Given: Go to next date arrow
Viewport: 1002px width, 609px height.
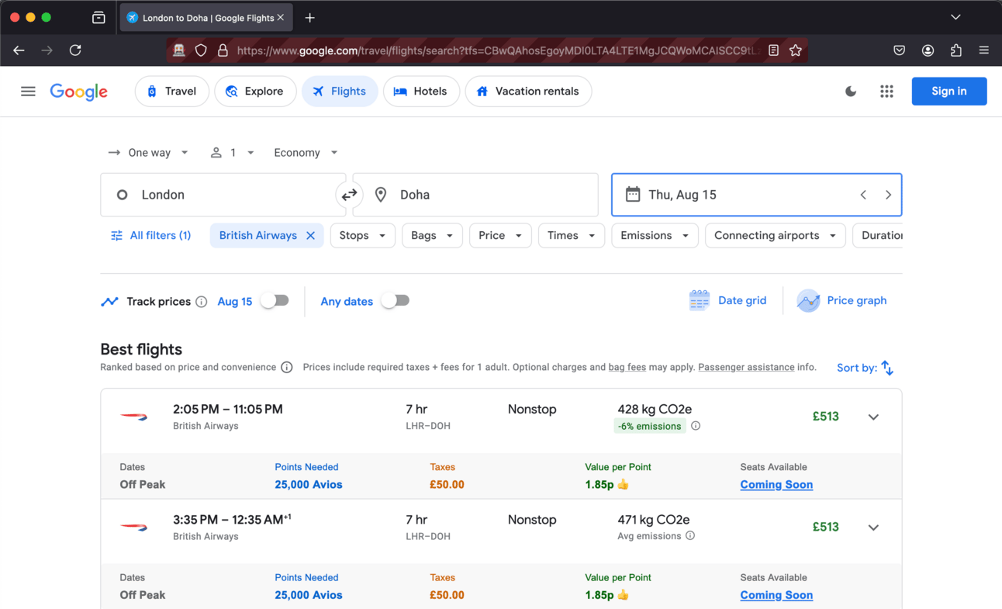Looking at the screenshot, I should pyautogui.click(x=888, y=195).
